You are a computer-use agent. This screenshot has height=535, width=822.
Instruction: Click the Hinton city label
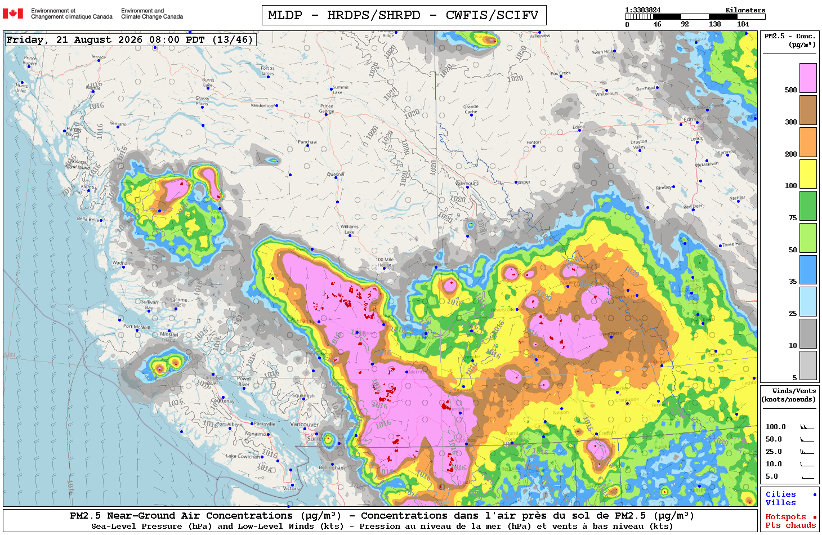tap(533, 142)
